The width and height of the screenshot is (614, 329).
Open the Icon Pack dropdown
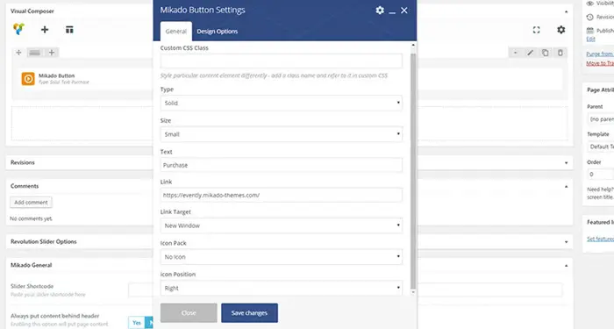click(x=282, y=257)
